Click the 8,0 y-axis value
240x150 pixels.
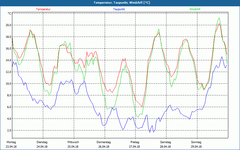coord(9,95)
